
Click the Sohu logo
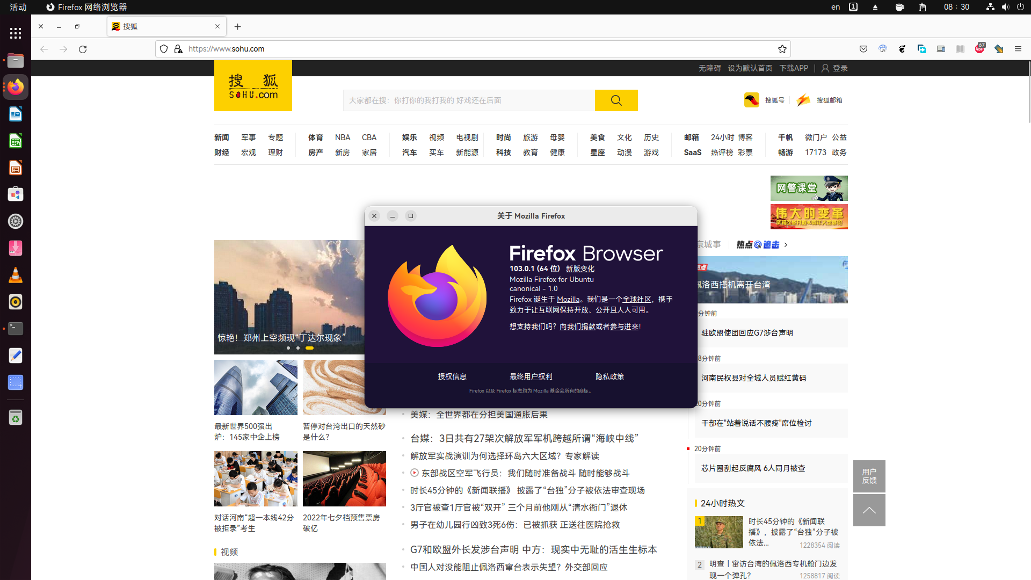[253, 86]
